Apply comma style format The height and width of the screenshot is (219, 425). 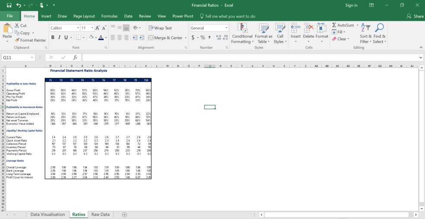210,38
